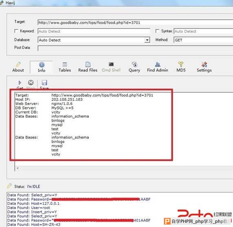233x227 pixels.
Task: Click the Current DB label
Action: pos(27,112)
